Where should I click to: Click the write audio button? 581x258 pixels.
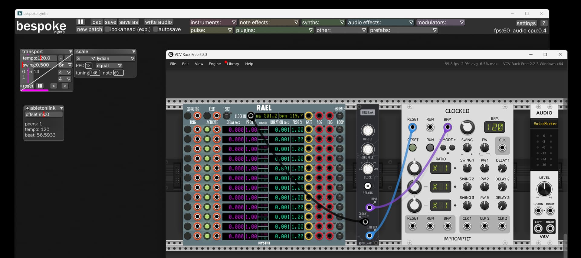coord(158,22)
